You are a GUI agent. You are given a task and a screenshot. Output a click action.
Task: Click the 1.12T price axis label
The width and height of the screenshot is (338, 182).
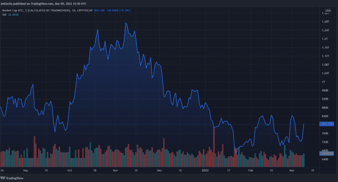(325, 56)
